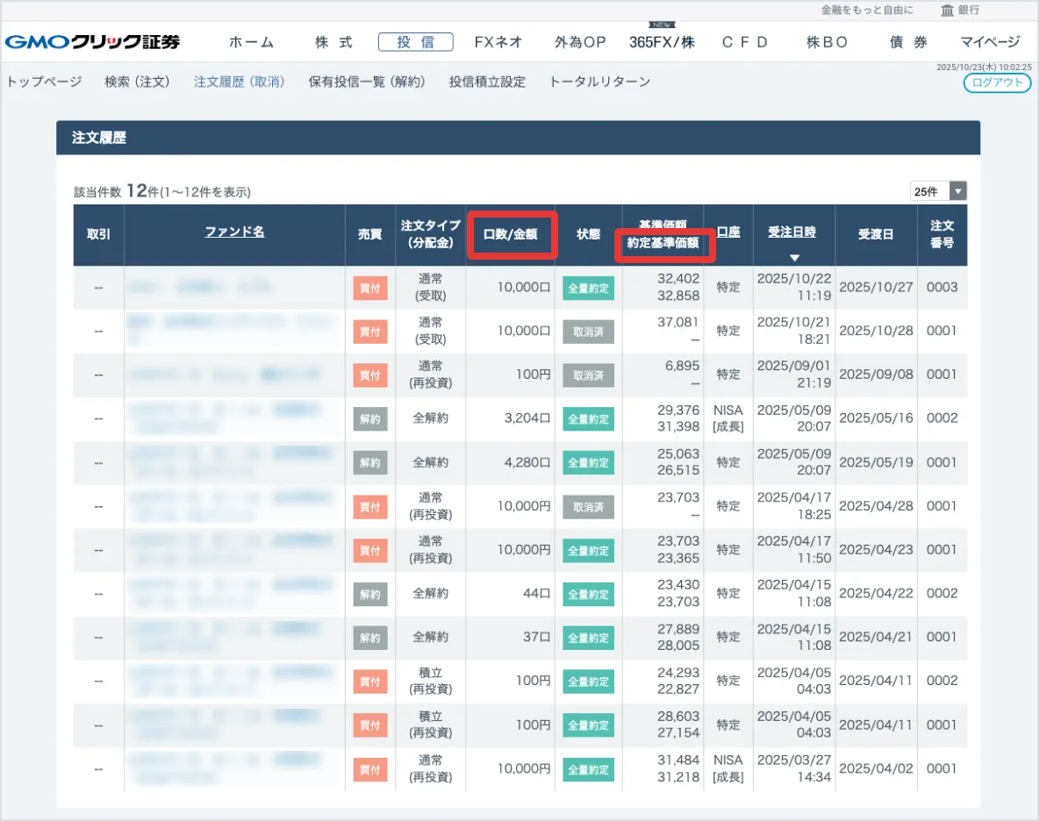This screenshot has width=1039, height=821.
Task: Toggle the 受注日時 sort order arrow
Action: click(794, 255)
